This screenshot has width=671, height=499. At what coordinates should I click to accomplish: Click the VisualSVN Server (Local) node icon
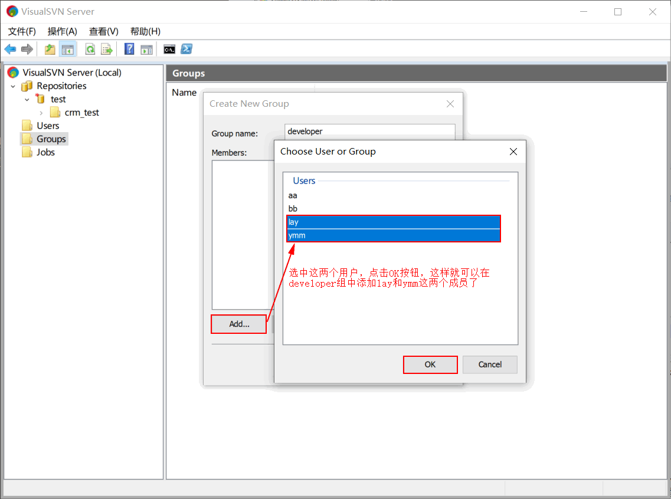coord(13,73)
